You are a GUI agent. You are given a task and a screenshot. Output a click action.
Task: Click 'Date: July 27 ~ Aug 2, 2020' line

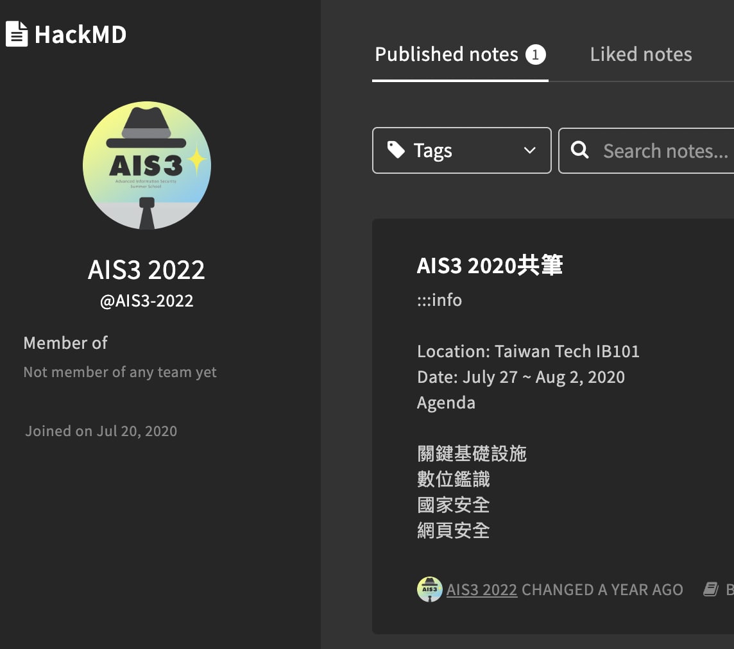520,377
